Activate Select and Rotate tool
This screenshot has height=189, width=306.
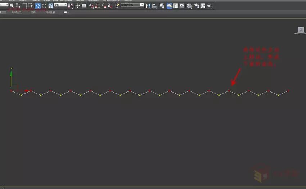coord(44,6)
